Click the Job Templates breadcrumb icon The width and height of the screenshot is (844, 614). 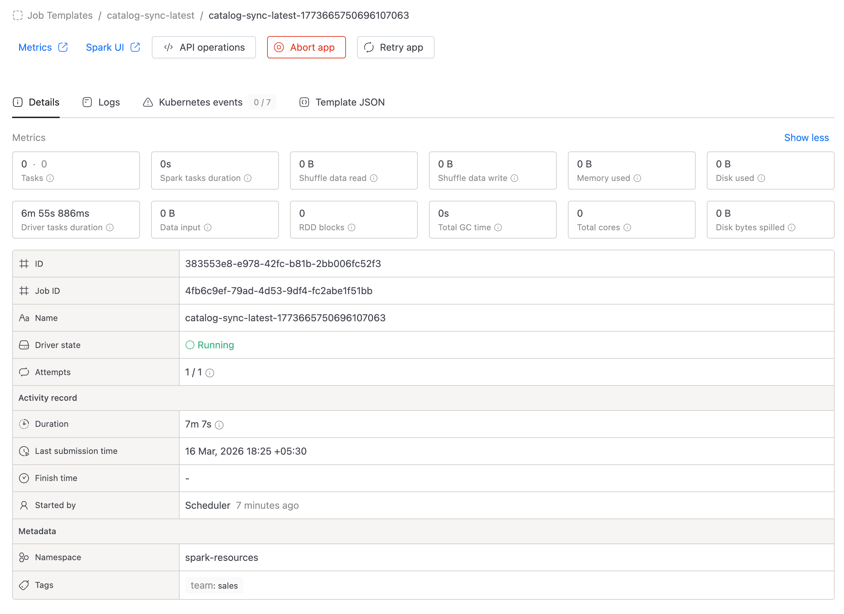click(17, 15)
